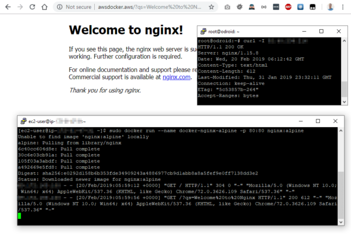Click up arrow of ec2-user terminal scrollbar

click(340, 131)
